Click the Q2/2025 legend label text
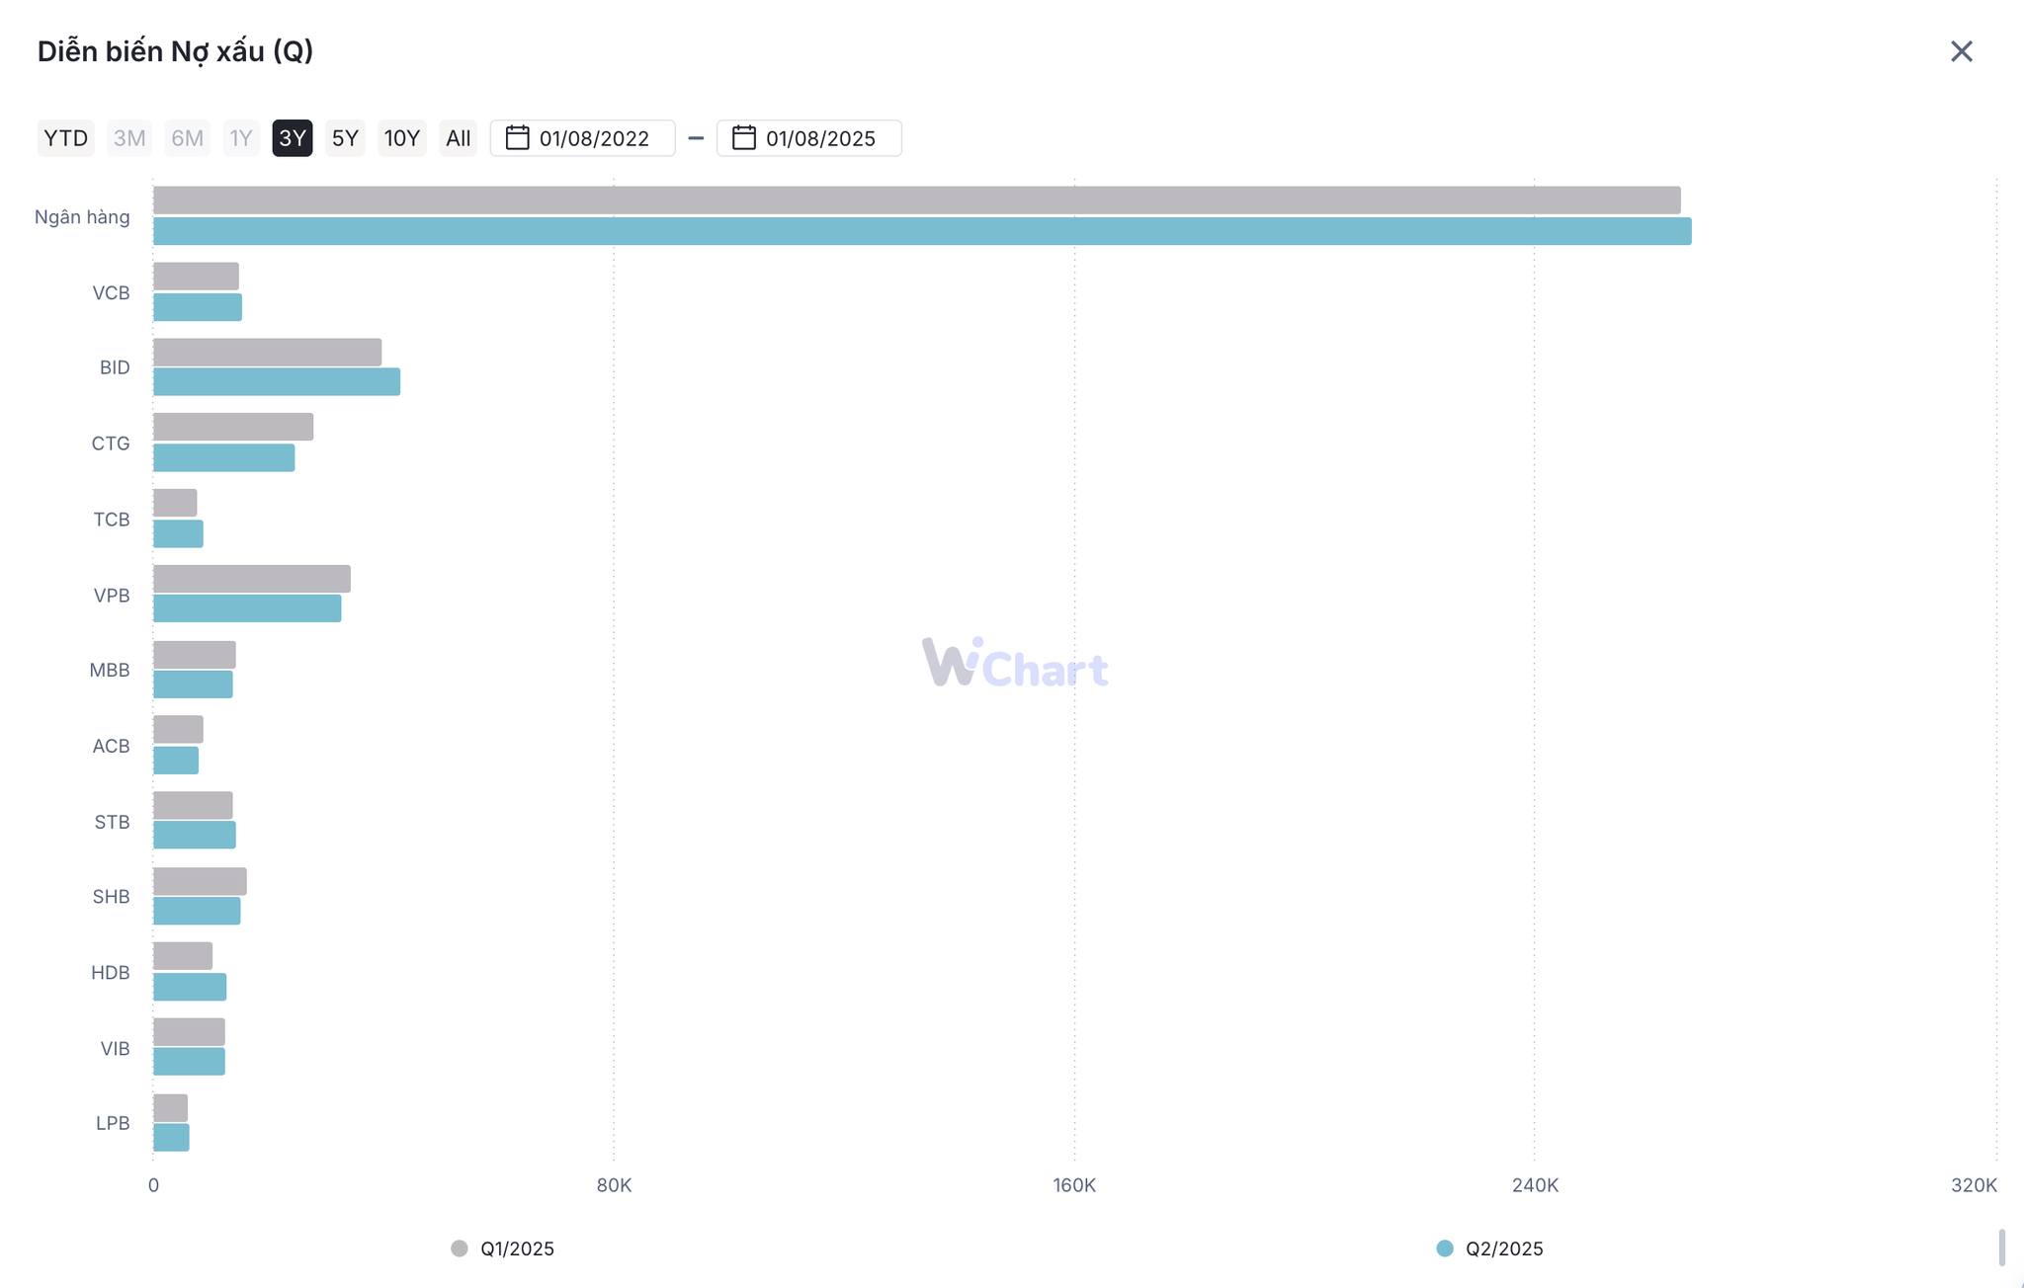 tap(1504, 1248)
